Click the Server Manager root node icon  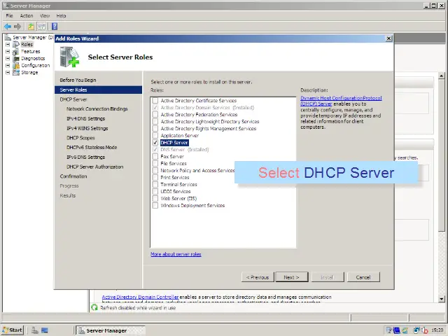click(x=8, y=37)
